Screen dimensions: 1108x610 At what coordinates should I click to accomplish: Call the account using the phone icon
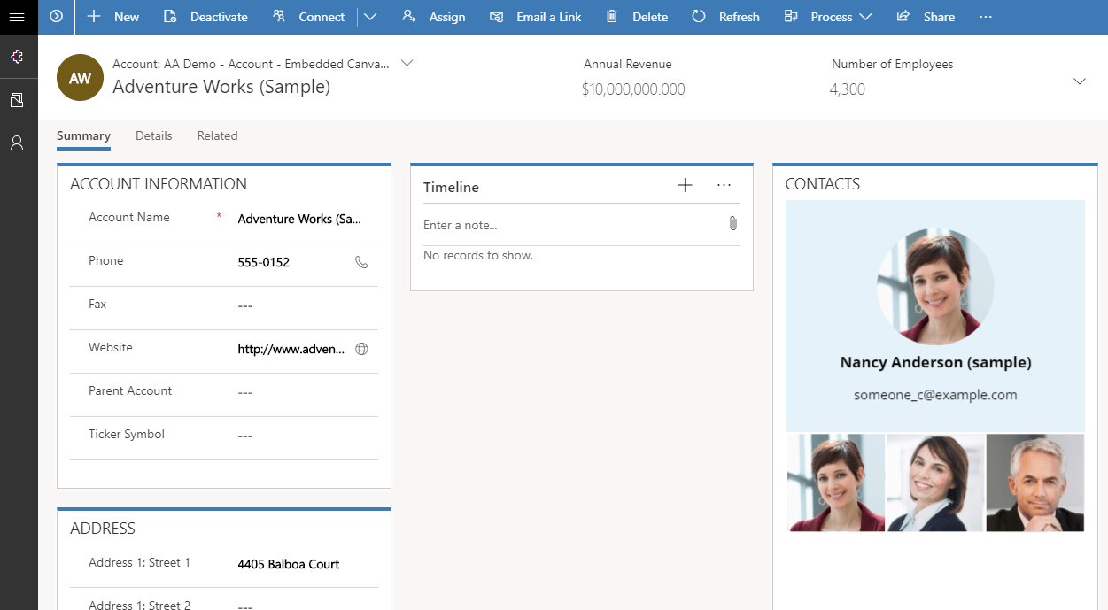pos(361,262)
